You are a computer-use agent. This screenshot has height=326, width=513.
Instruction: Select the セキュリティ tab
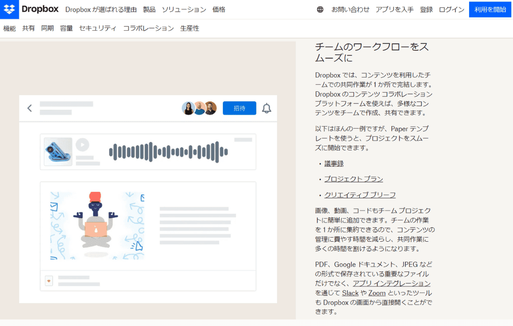point(98,28)
